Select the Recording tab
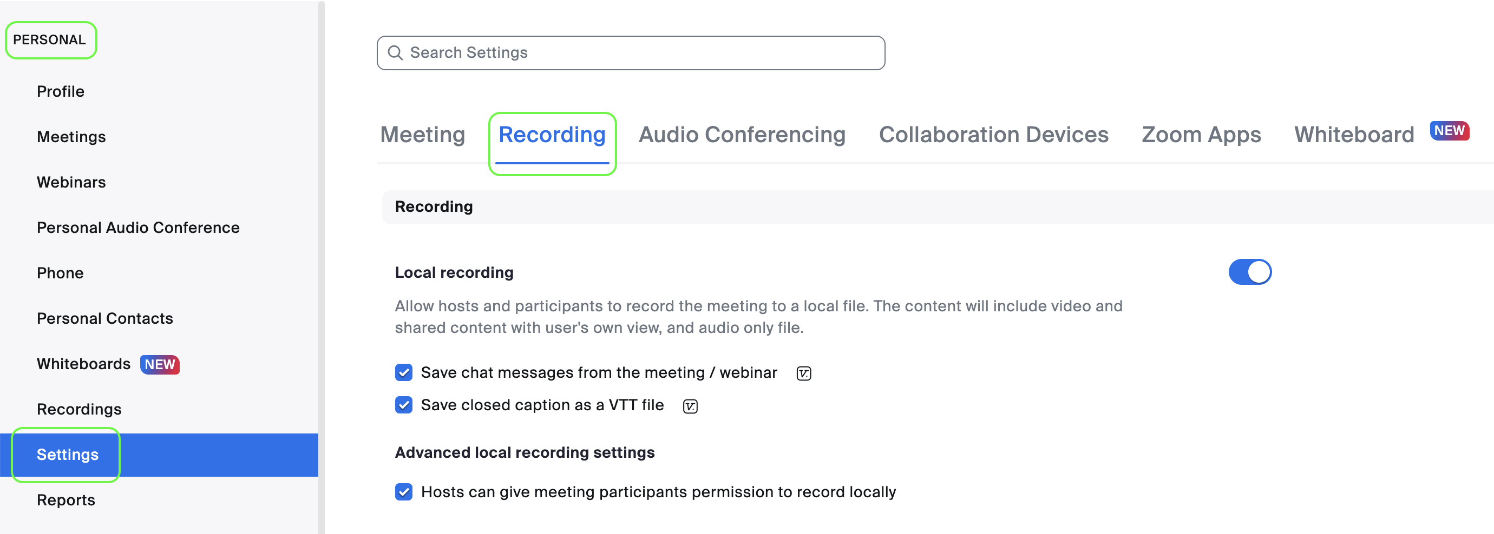Screen dimensions: 1494x534 point(552,135)
